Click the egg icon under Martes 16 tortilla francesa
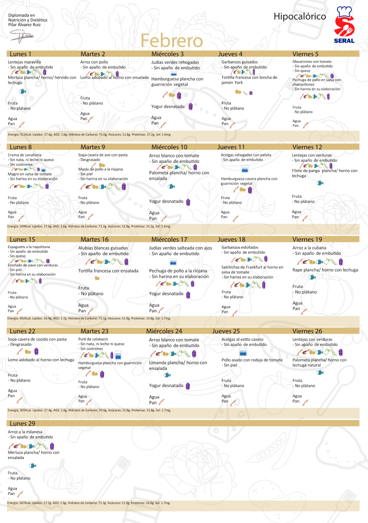 tap(97, 278)
